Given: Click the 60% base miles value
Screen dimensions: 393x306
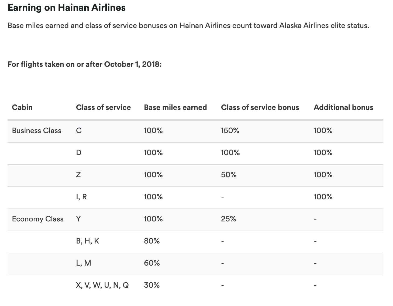Looking at the screenshot, I should tap(152, 263).
